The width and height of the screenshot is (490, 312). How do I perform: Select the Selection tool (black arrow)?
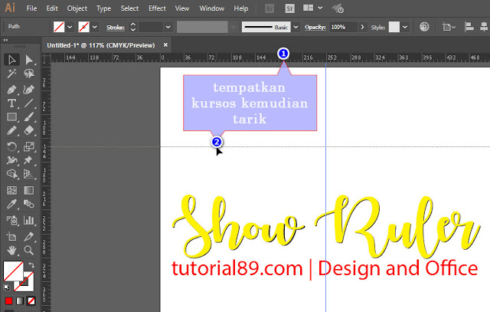(12, 60)
